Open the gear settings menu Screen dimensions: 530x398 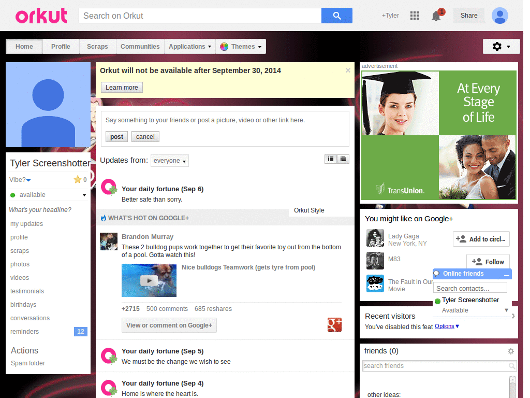tap(501, 46)
